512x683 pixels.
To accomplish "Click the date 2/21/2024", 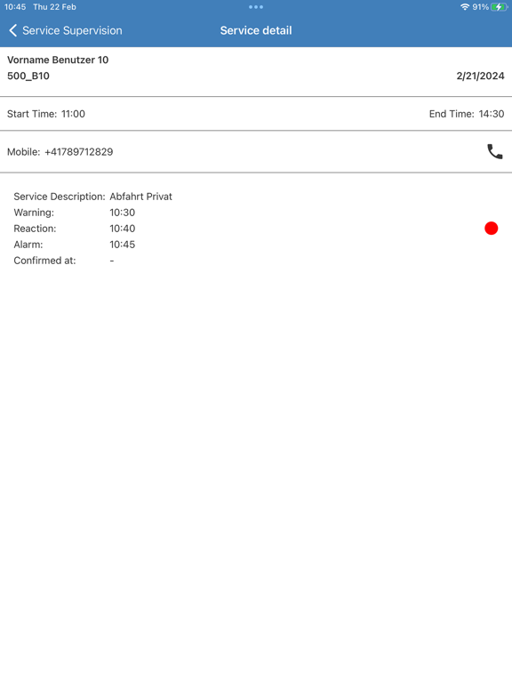I will tap(480, 76).
